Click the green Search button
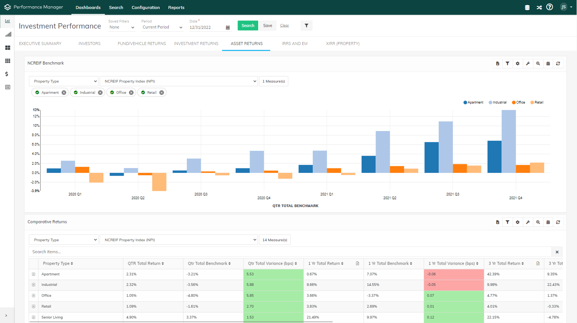This screenshot has height=323, width=577. click(248, 26)
